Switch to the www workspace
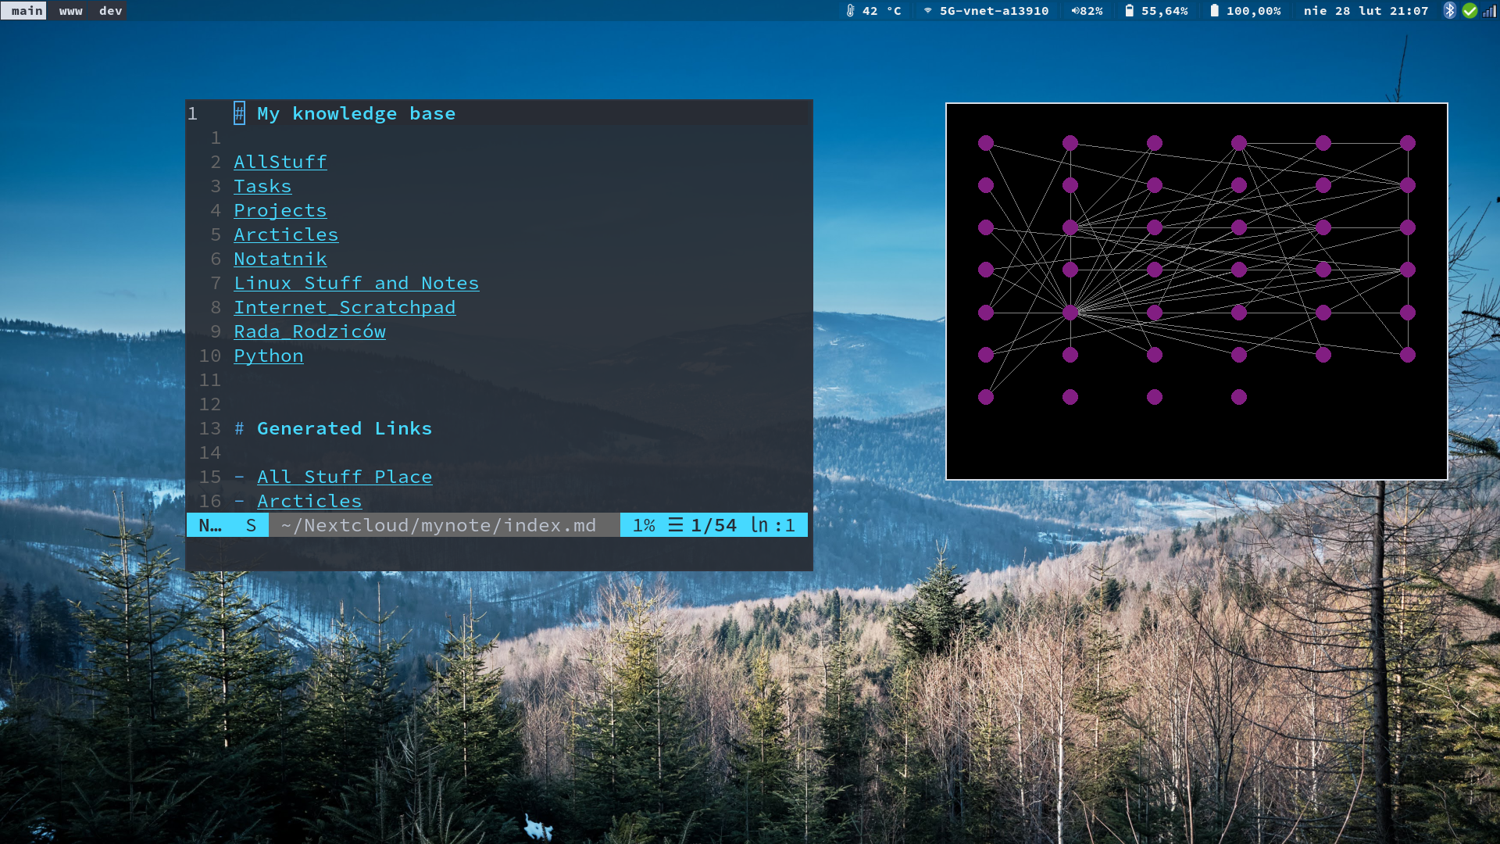Screen dimensions: 1500x844 point(70,11)
